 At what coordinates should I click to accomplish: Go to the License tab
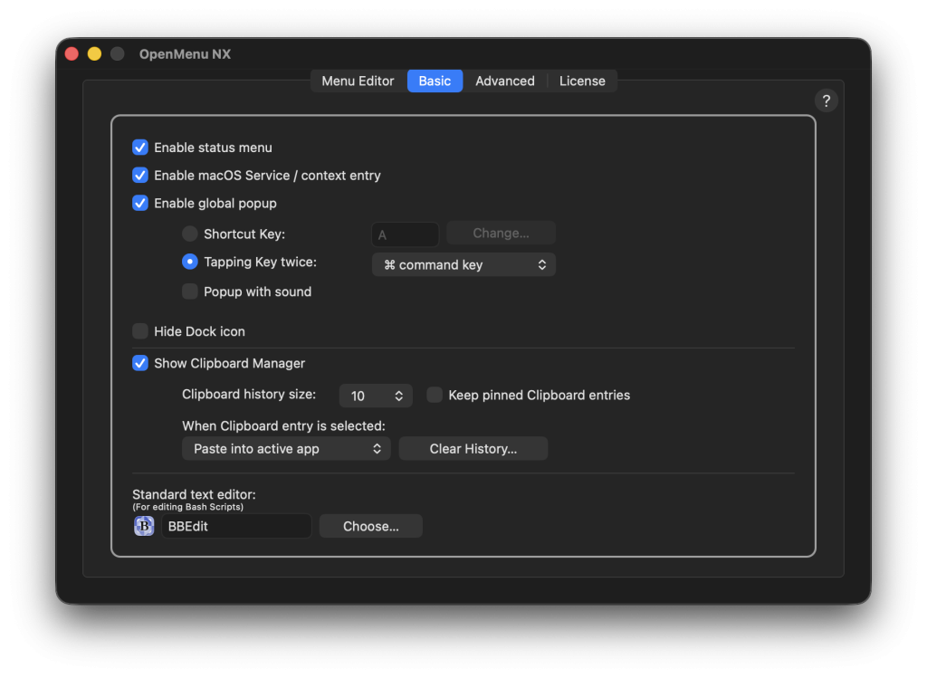[582, 81]
